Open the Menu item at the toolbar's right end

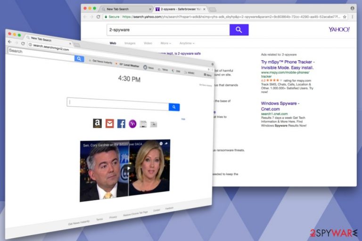pyautogui.click(x=207, y=75)
